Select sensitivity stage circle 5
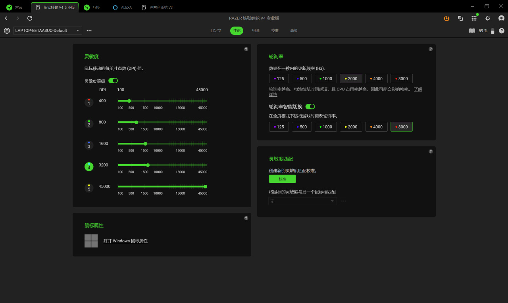The width and height of the screenshot is (508, 303). (x=89, y=188)
